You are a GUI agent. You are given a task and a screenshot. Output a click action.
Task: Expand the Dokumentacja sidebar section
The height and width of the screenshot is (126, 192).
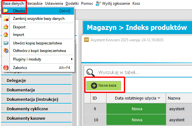[x=3, y=89]
